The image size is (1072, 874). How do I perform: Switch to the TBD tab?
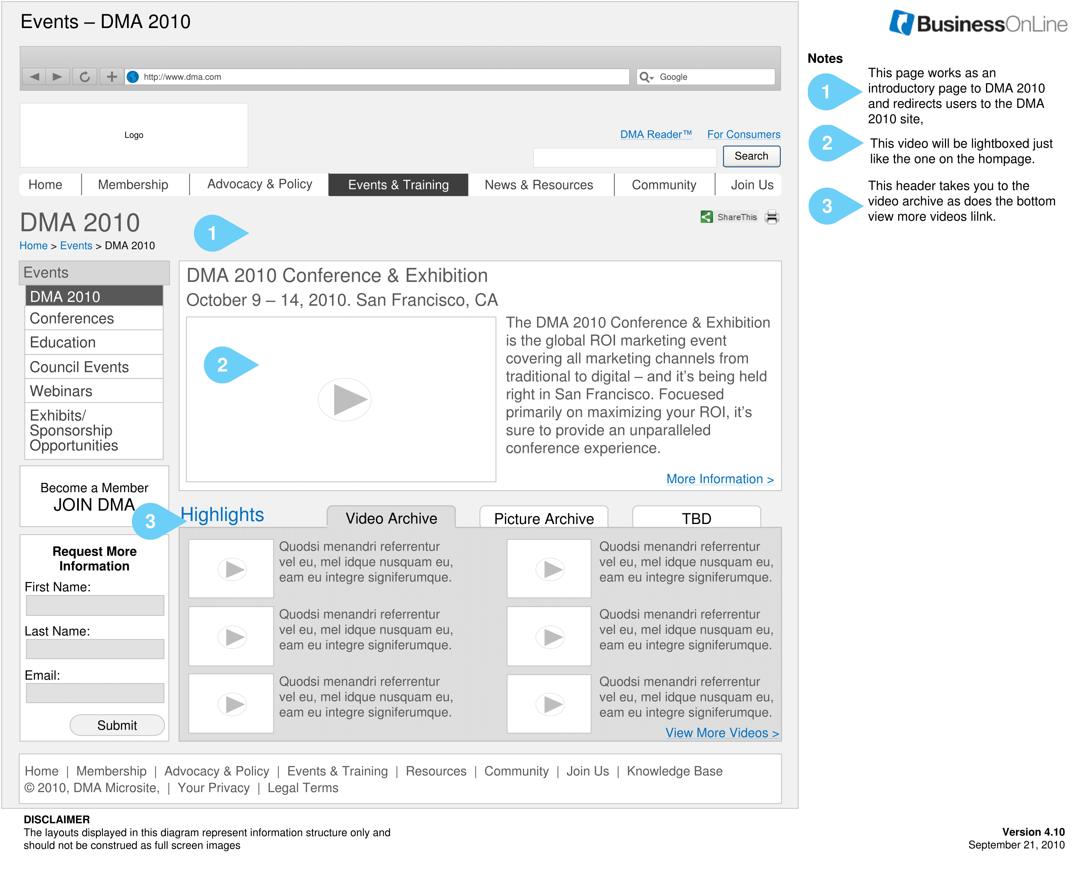[696, 518]
